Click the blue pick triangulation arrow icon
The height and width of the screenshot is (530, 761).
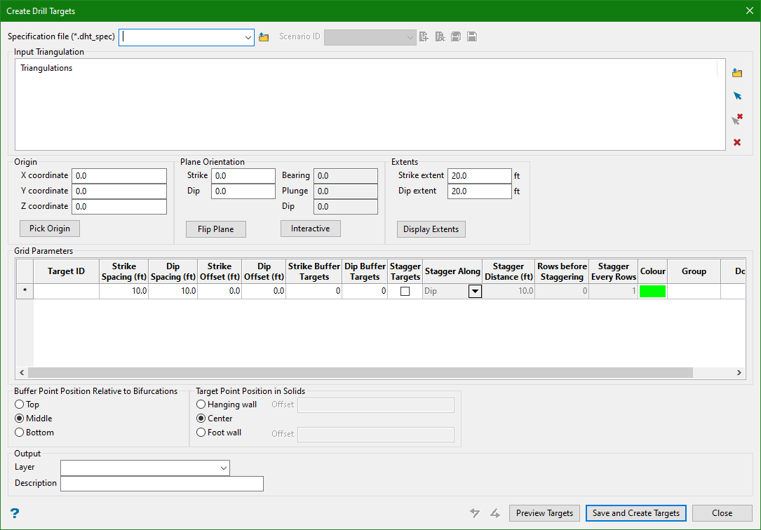[x=737, y=96]
